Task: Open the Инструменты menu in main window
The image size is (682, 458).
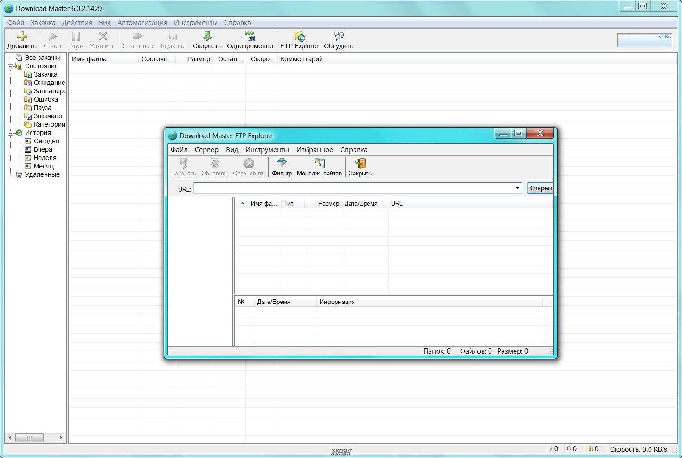Action: click(x=196, y=22)
